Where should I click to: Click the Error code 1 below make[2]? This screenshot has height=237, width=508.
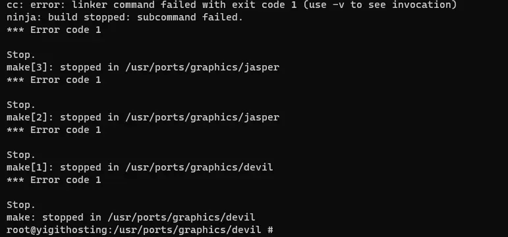pyautogui.click(x=54, y=130)
